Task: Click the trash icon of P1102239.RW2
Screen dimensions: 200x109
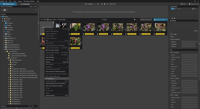Action: [154, 34]
